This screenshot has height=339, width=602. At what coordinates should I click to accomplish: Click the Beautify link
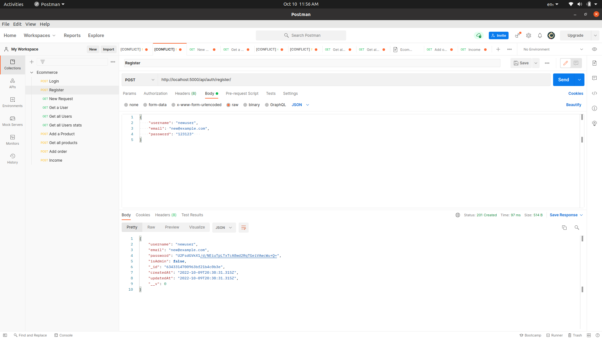[x=573, y=105]
